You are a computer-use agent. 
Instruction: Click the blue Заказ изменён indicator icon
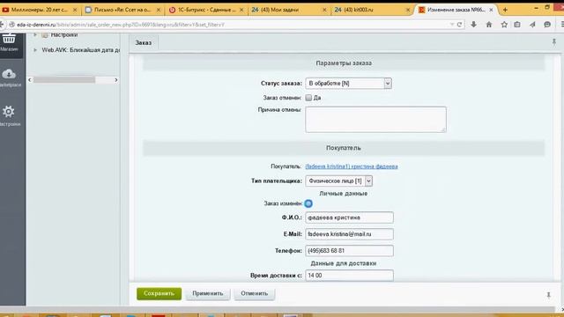[308, 203]
